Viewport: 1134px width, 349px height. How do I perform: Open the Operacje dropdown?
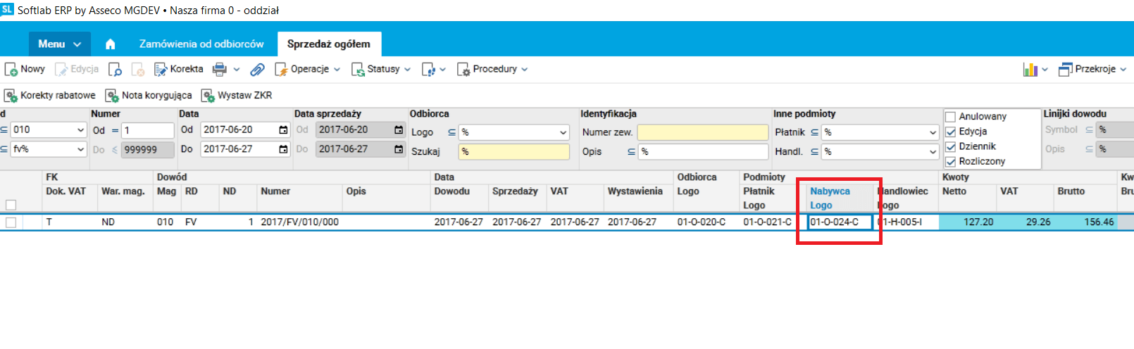click(x=307, y=69)
